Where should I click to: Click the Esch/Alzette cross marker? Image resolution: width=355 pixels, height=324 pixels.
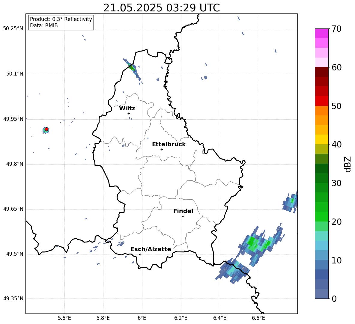(x=140, y=254)
